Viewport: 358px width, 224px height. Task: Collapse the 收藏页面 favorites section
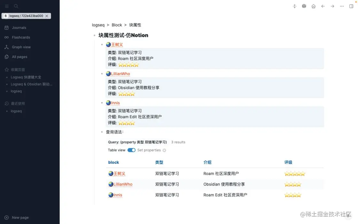pyautogui.click(x=18, y=70)
